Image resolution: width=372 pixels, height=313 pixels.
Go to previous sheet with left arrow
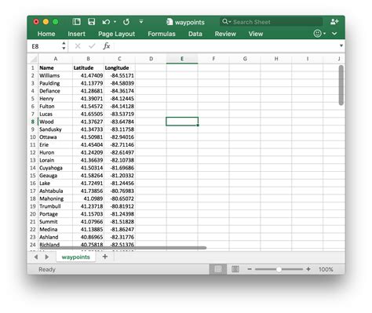36,257
